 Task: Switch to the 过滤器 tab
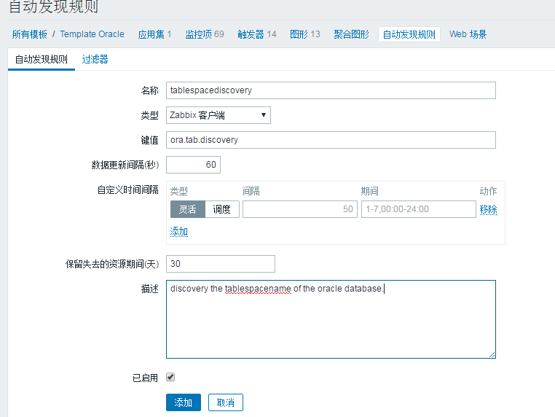(95, 59)
